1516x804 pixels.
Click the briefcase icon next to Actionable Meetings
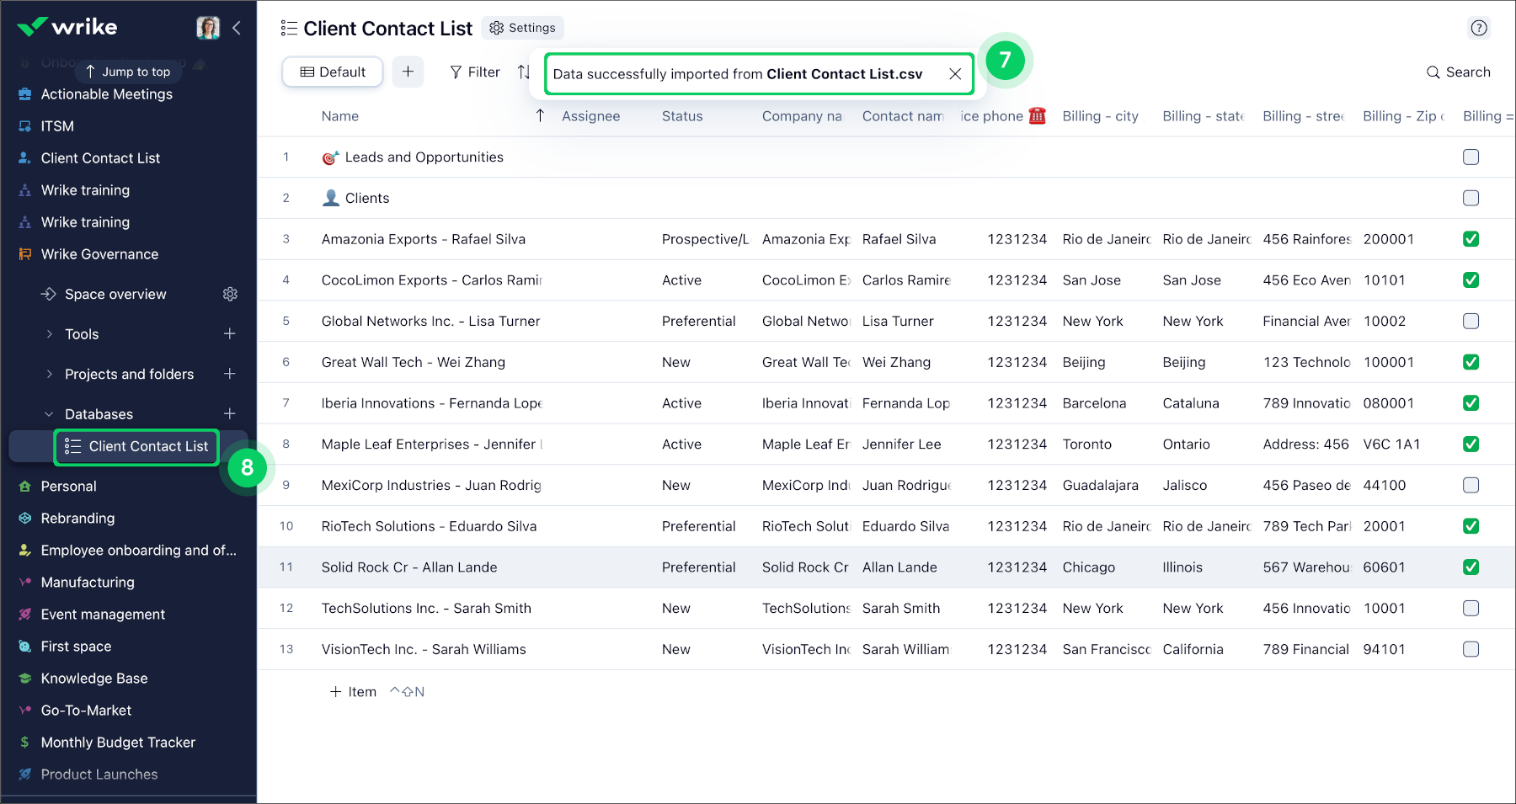click(x=24, y=93)
